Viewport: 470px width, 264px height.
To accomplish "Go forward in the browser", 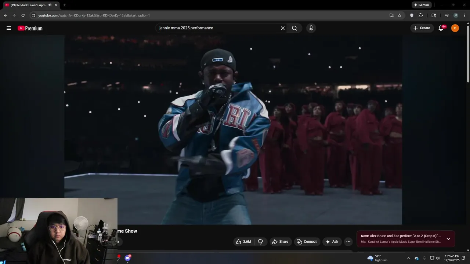I will coord(14,15).
